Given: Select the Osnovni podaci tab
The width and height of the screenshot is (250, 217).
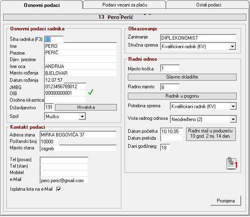Looking at the screenshot, I should 42,5.
